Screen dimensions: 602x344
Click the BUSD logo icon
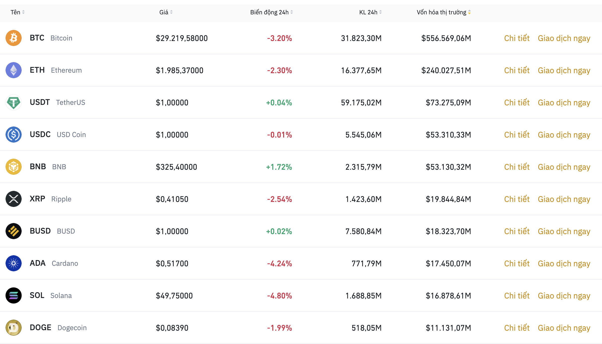click(14, 231)
